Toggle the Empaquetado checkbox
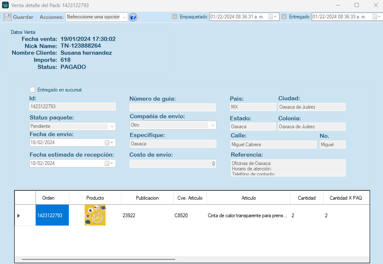 tap(175, 17)
